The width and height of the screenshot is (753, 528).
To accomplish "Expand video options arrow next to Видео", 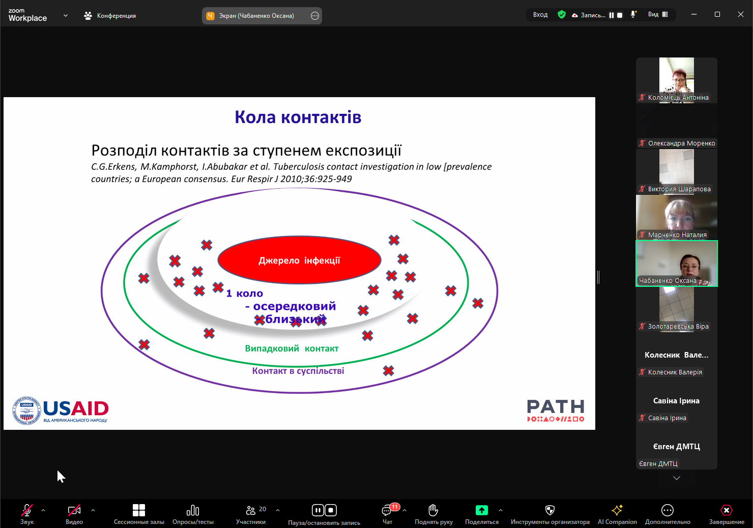I will [x=93, y=510].
